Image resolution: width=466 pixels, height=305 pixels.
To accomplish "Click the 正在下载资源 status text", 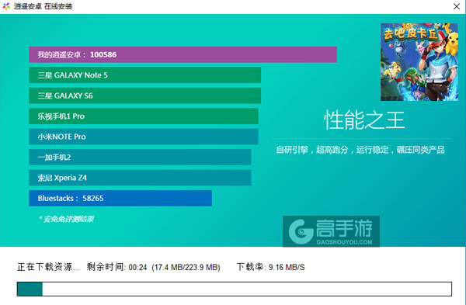I will (48, 267).
